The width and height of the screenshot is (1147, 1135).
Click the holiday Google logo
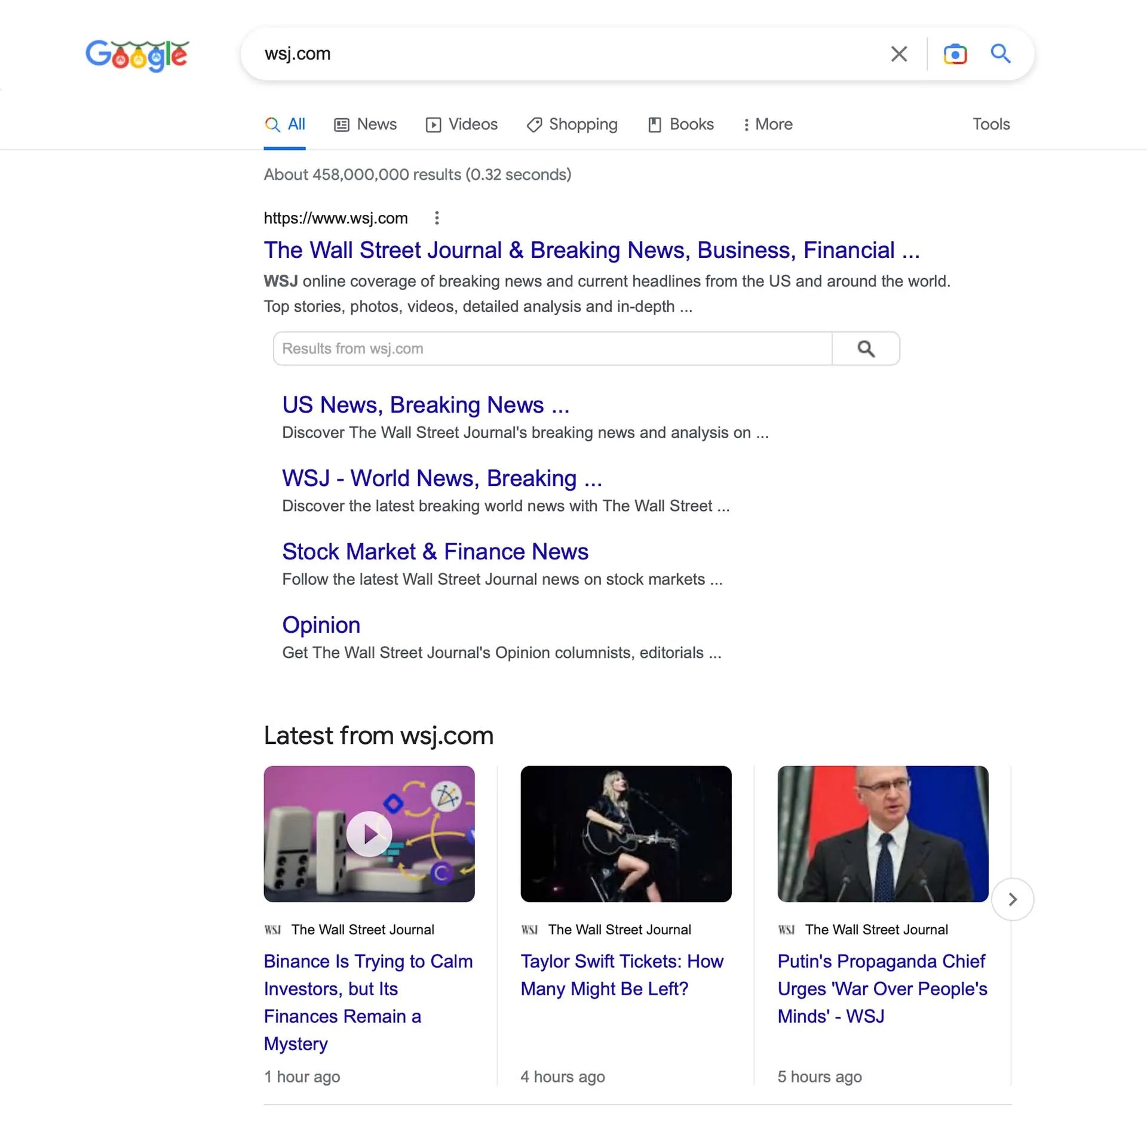137,56
